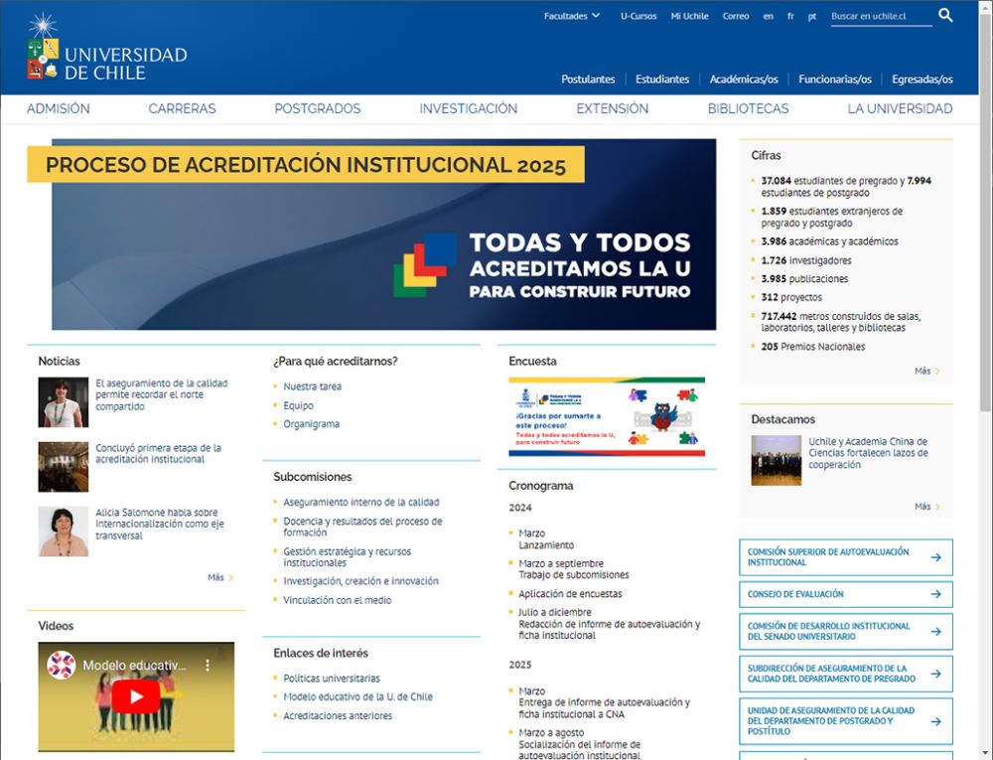
Task: Click the Más arrow under Noticias
Action: coord(219,577)
